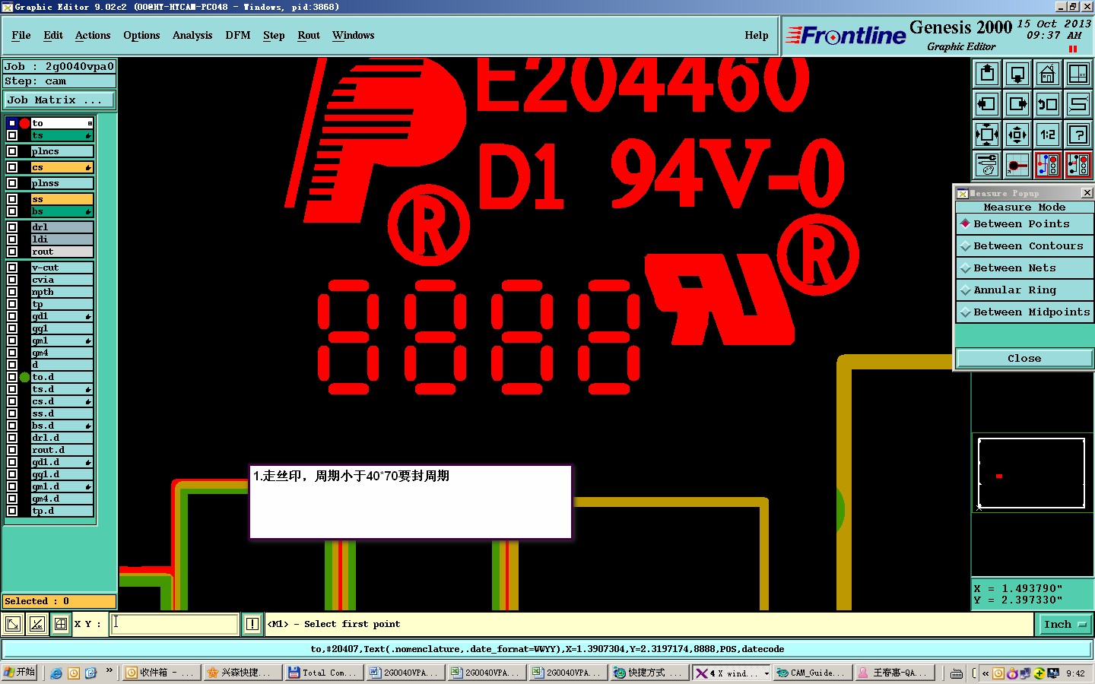The height and width of the screenshot is (684, 1095).
Task: Select the to layer row in layer list
Action: click(62, 123)
